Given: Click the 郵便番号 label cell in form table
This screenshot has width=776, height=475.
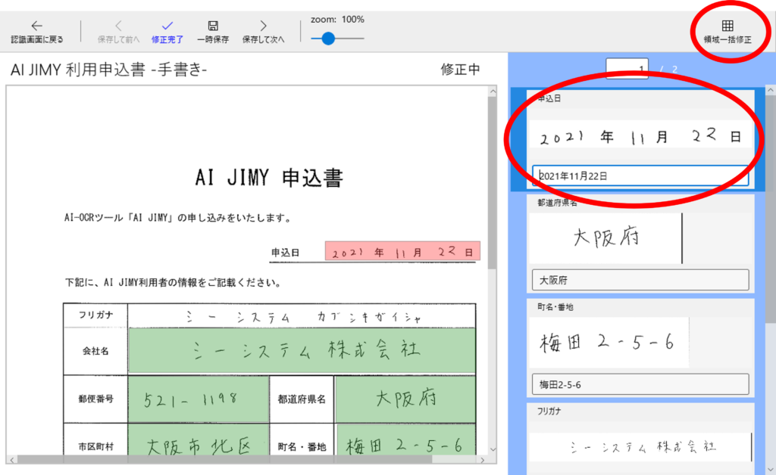Looking at the screenshot, I should [x=95, y=399].
